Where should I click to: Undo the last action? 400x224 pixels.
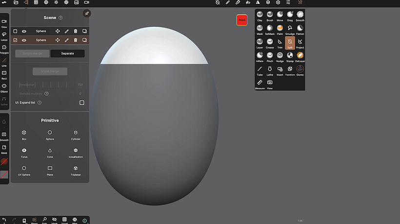4,220
